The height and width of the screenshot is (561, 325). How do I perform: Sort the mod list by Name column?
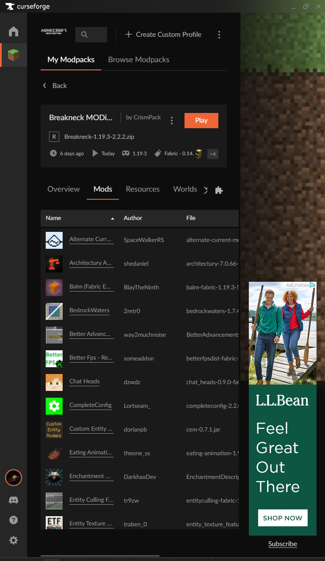tap(54, 218)
